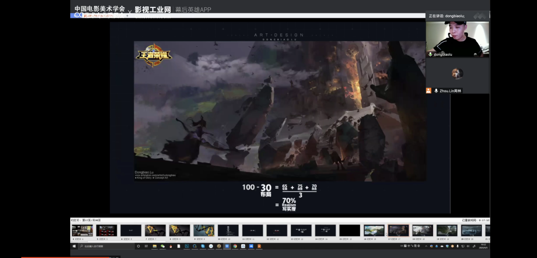Image resolution: width=537 pixels, height=258 pixels.
Task: Open Cortana from the taskbar
Action: (x=138, y=246)
